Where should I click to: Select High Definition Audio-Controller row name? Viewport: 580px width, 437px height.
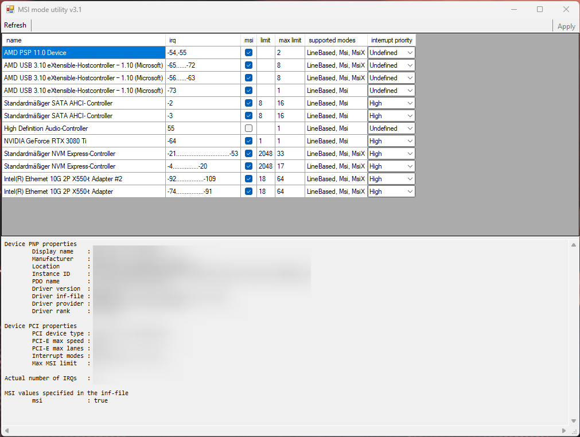tap(84, 128)
